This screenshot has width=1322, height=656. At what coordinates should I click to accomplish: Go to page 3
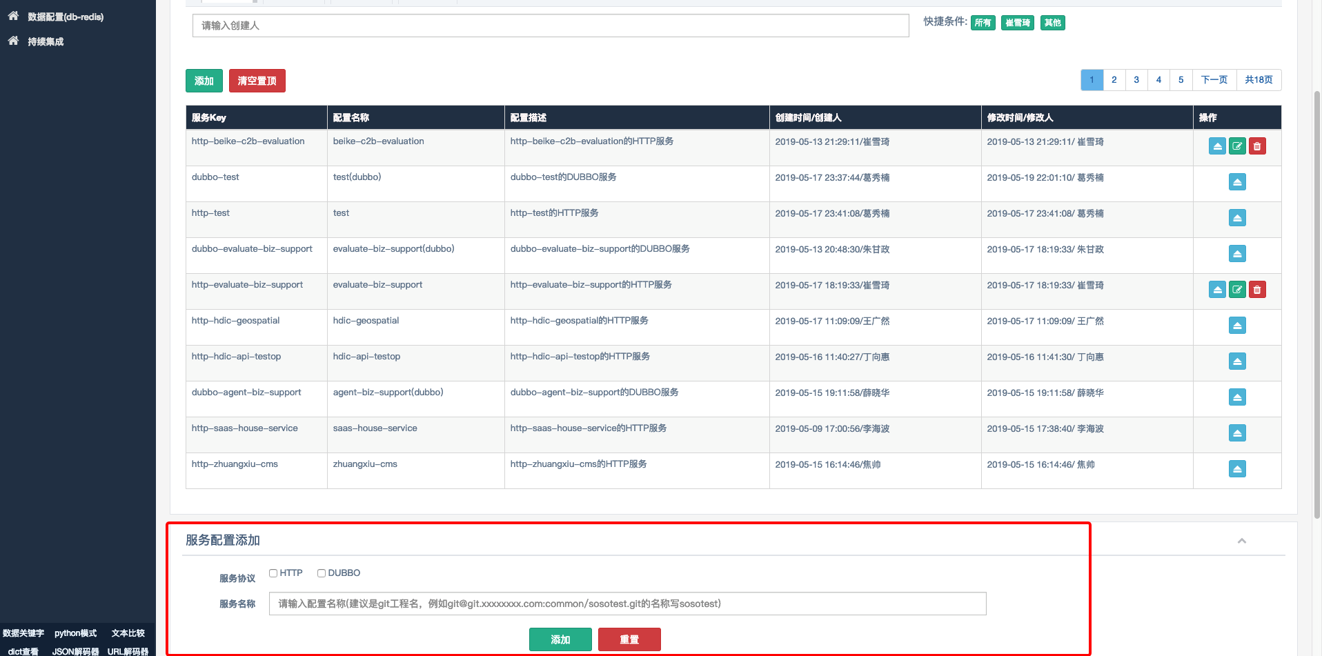(x=1136, y=80)
